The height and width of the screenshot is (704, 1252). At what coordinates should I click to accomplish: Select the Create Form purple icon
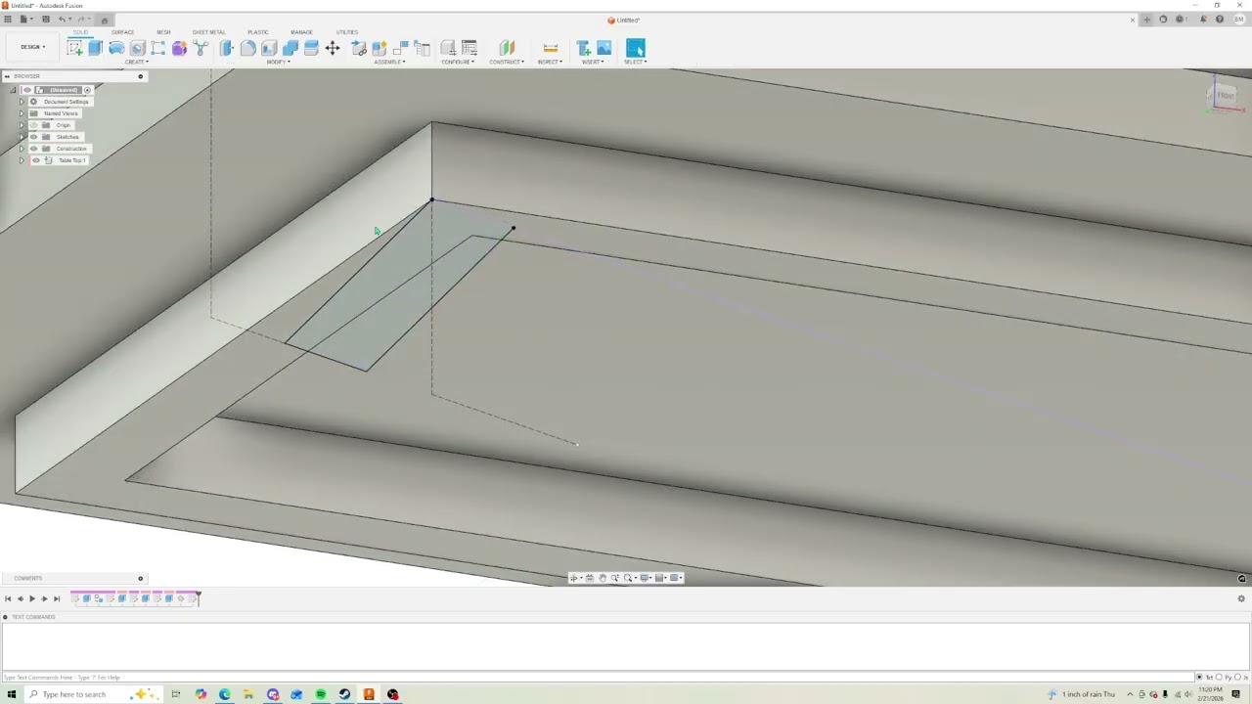tap(180, 48)
